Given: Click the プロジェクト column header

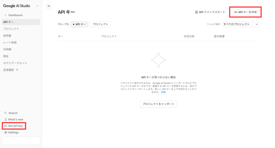Looking at the screenshot, I should [x=109, y=36].
